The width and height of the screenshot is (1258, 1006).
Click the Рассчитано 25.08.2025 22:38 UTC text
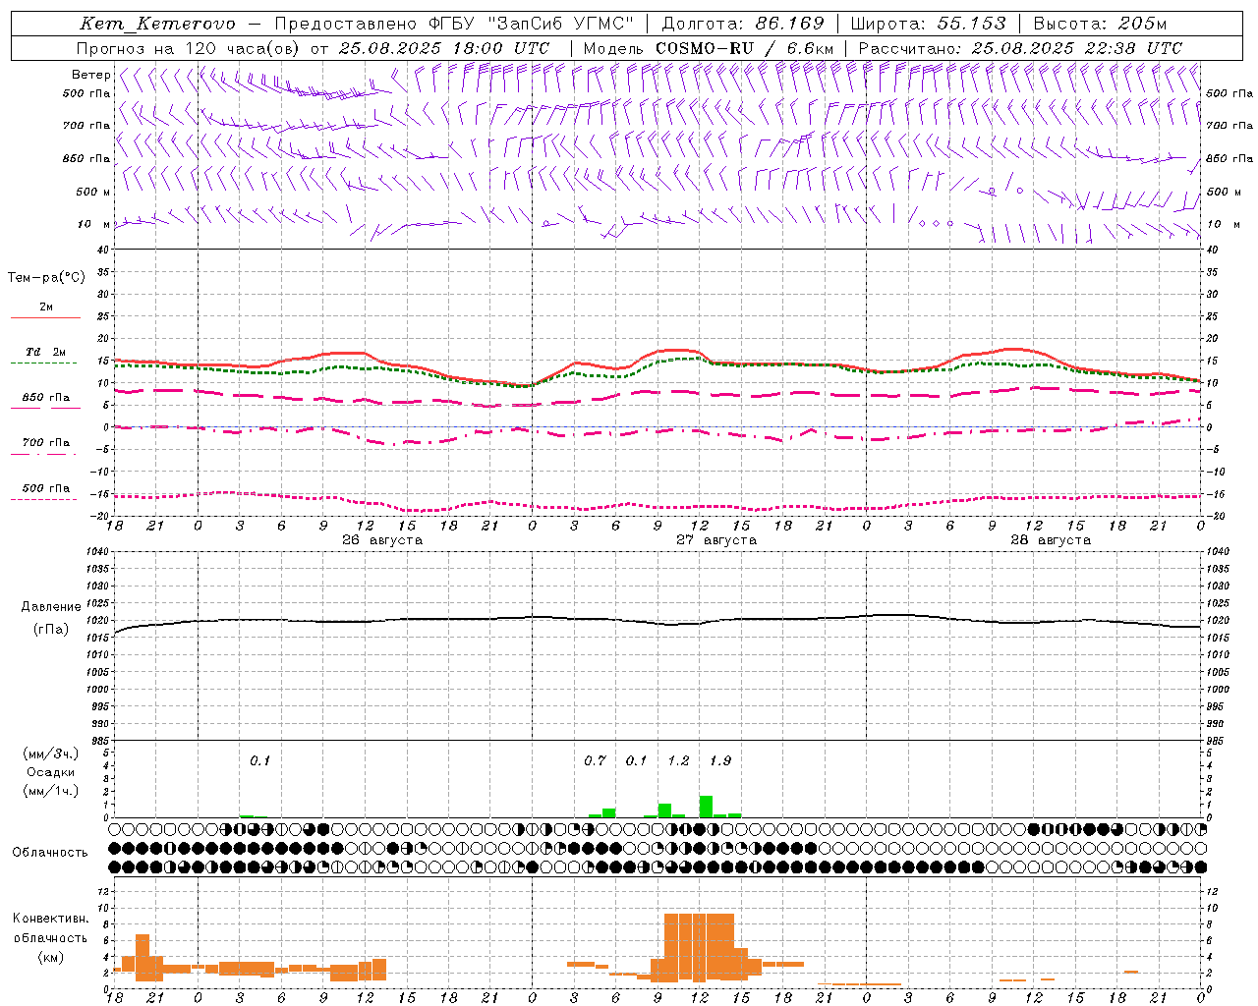coord(1020,48)
